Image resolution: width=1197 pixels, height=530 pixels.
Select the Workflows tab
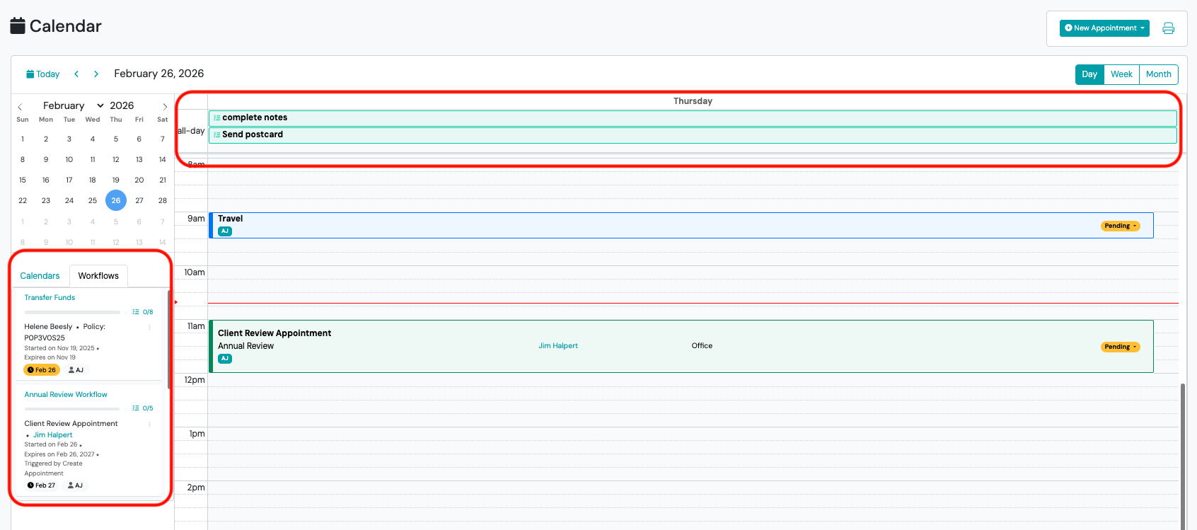click(x=98, y=276)
